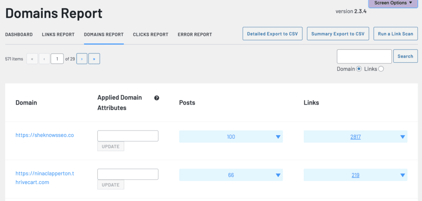
Task: Go to first page of results
Action: coord(32,58)
